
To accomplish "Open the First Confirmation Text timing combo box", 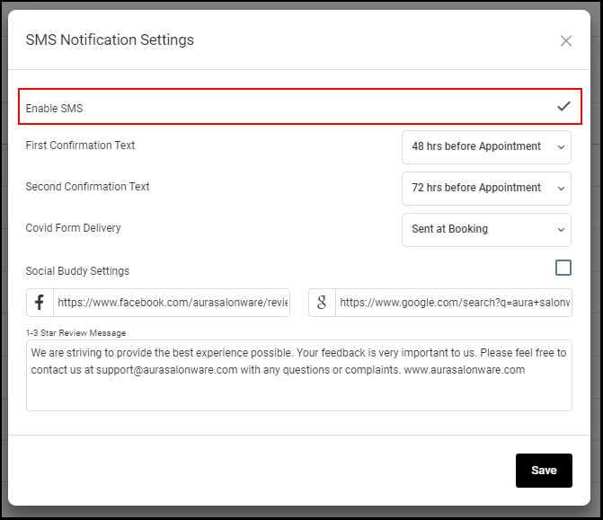I will point(486,147).
